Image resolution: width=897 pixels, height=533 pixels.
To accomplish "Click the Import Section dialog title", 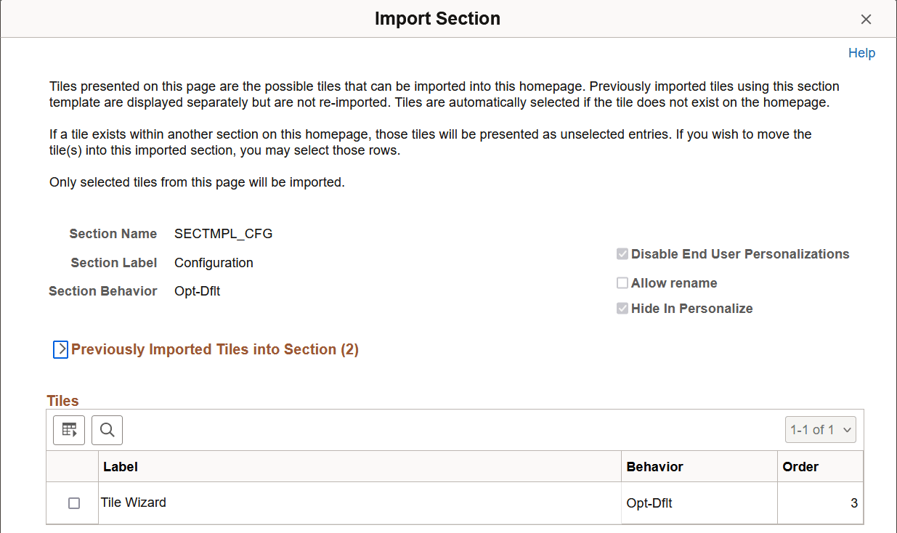I will point(437,18).
